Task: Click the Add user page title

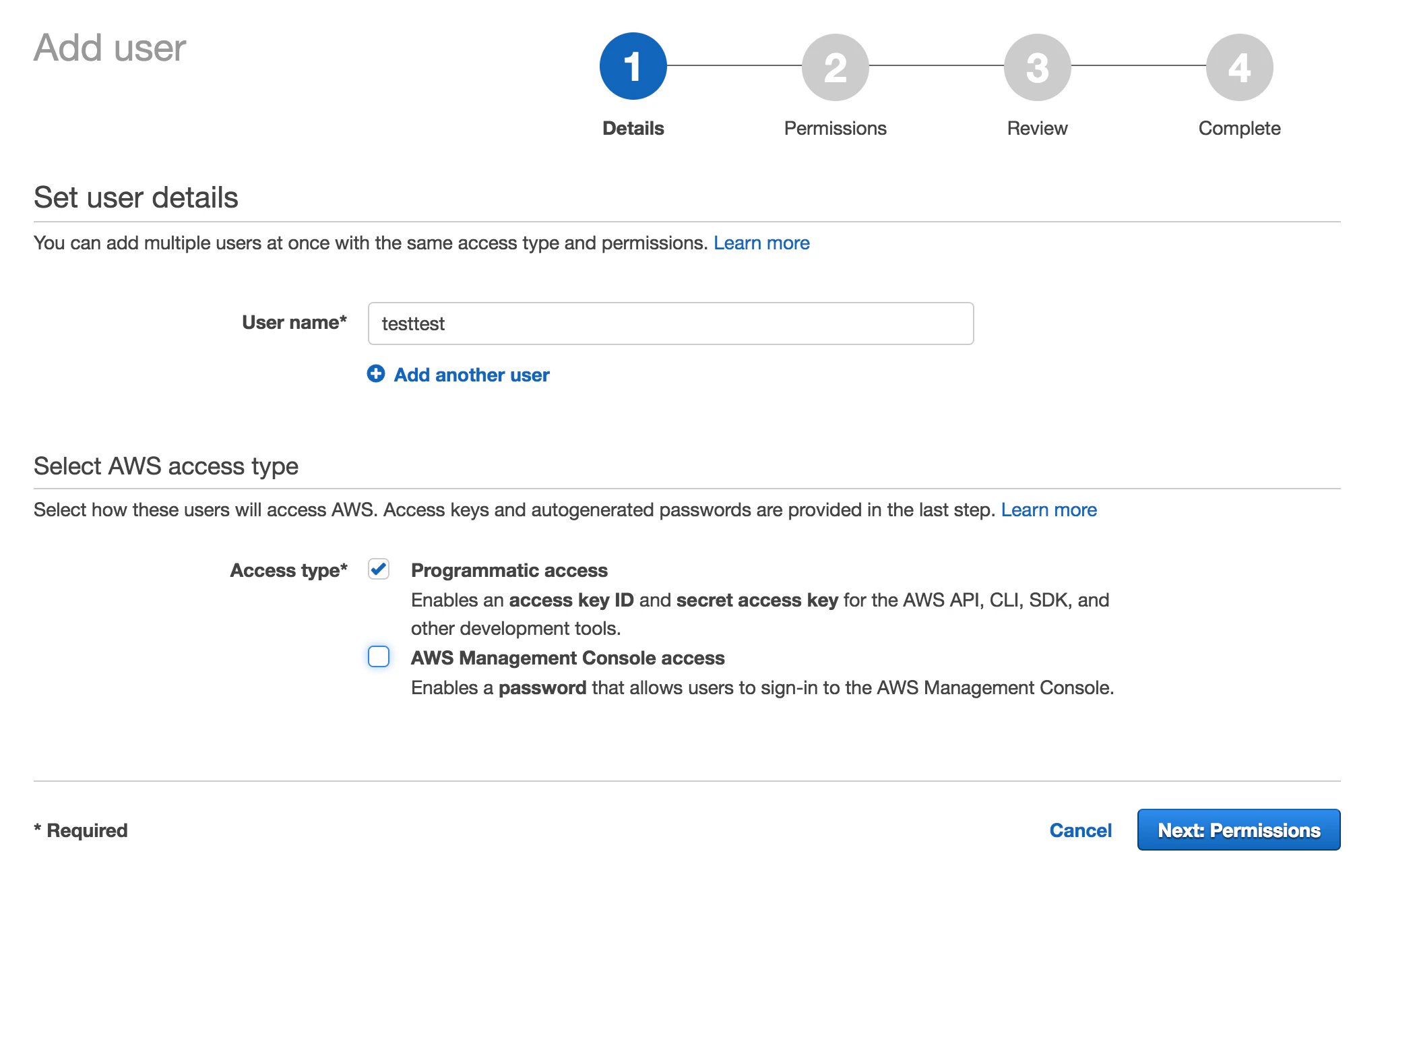Action: 110,48
